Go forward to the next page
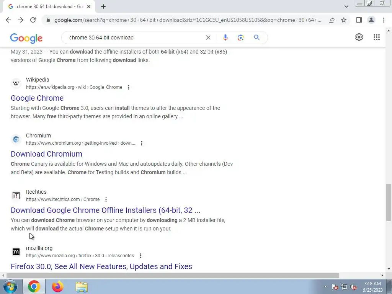The width and height of the screenshot is (392, 294). [x=21, y=20]
